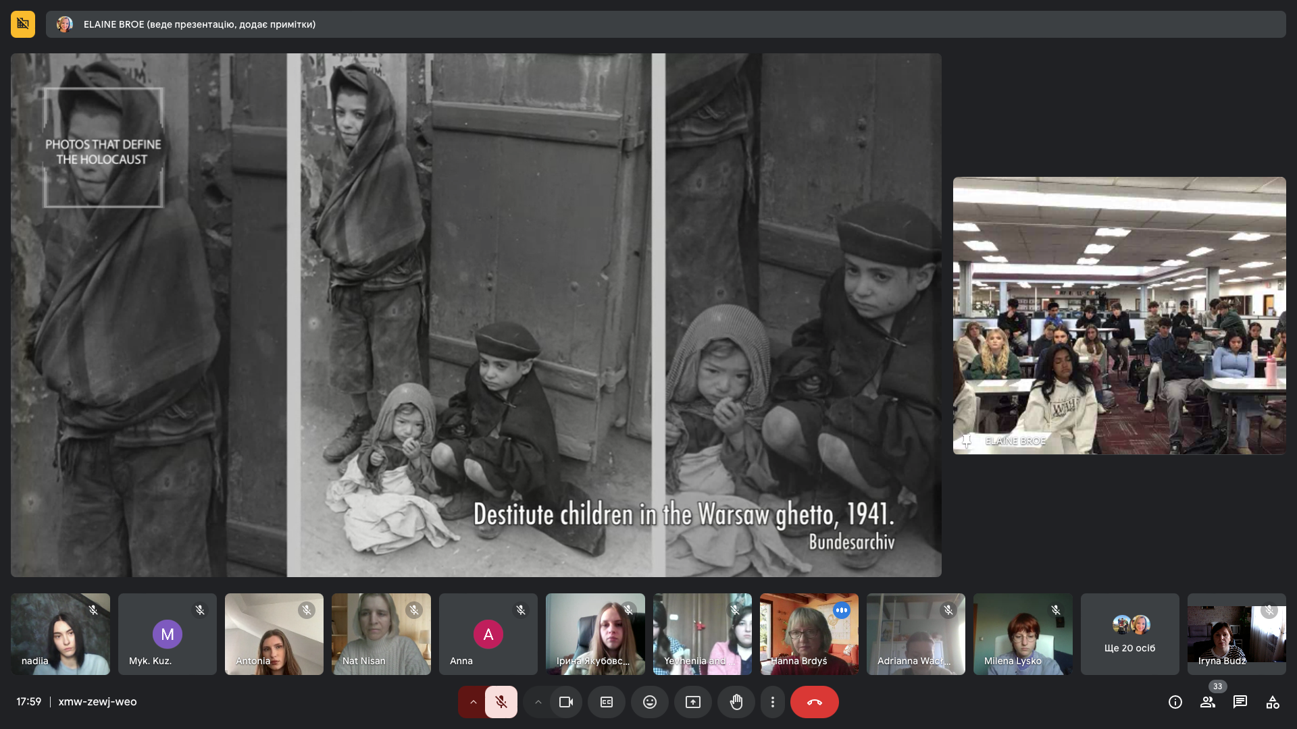Viewport: 1297px width, 729px height.
Task: Open the activities shapes icon
Action: tap(1273, 702)
